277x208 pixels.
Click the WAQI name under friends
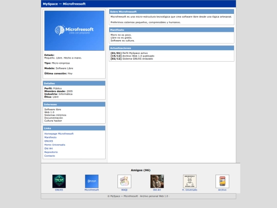click(124, 190)
